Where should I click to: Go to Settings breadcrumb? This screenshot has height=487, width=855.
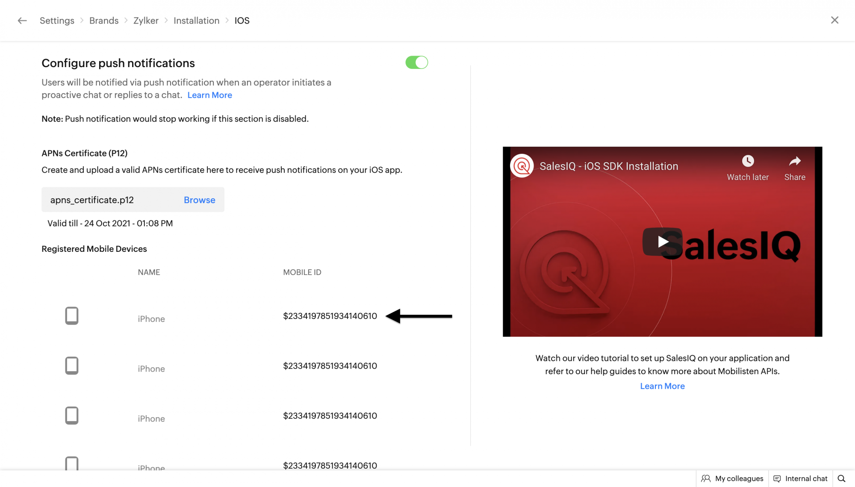(57, 21)
